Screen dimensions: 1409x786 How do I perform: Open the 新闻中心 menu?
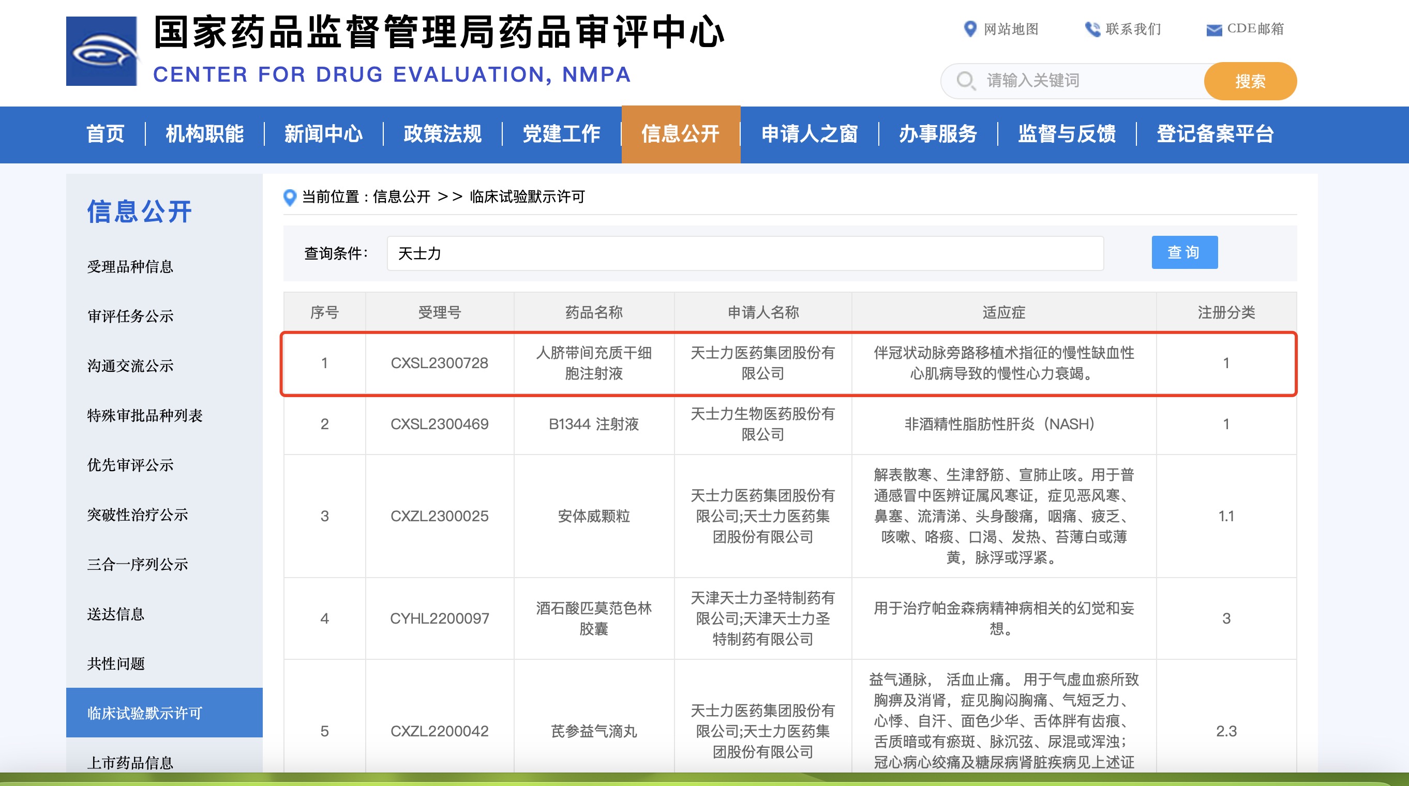pos(323,134)
